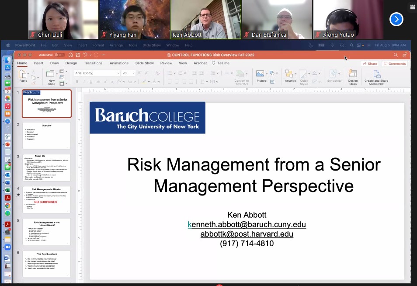This screenshot has width=417, height=286.
Task: Insert a text box from the ribbon
Action: tap(272, 81)
